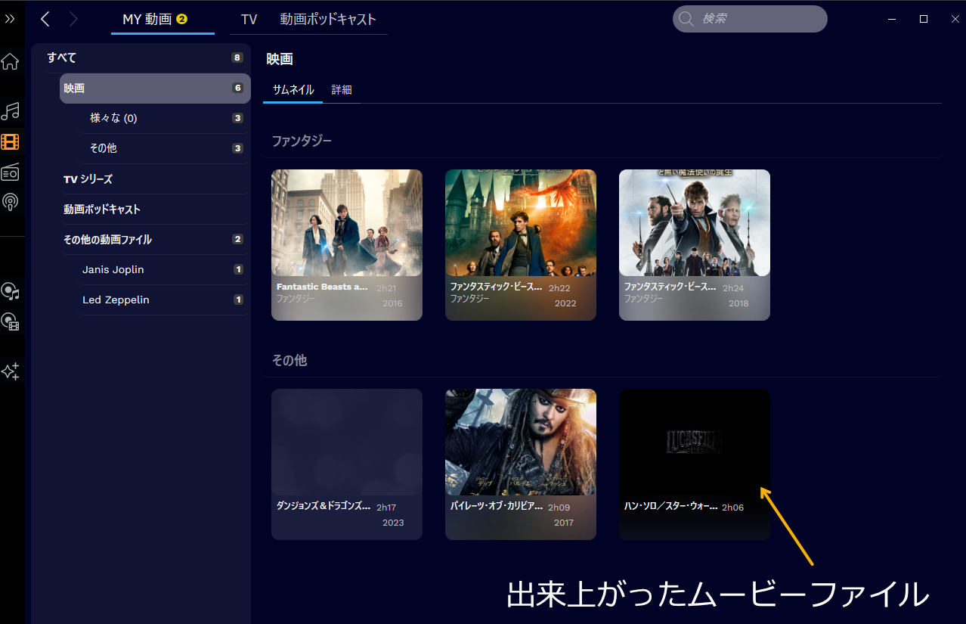Viewport: 966px width, 624px height.
Task: Open the Home icon in sidebar
Action: pyautogui.click(x=10, y=61)
